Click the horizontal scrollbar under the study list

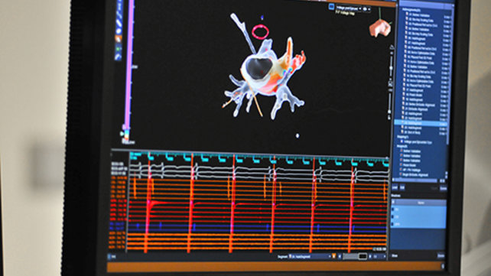click(416, 180)
